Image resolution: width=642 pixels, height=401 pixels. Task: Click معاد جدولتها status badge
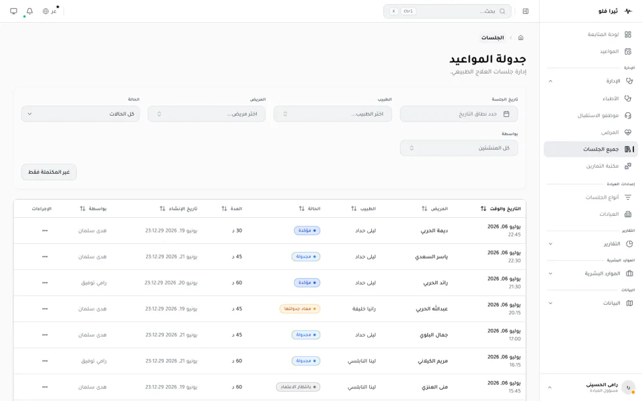click(300, 309)
